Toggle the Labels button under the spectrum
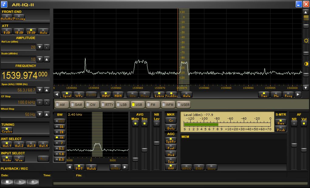 [x=159, y=95]
